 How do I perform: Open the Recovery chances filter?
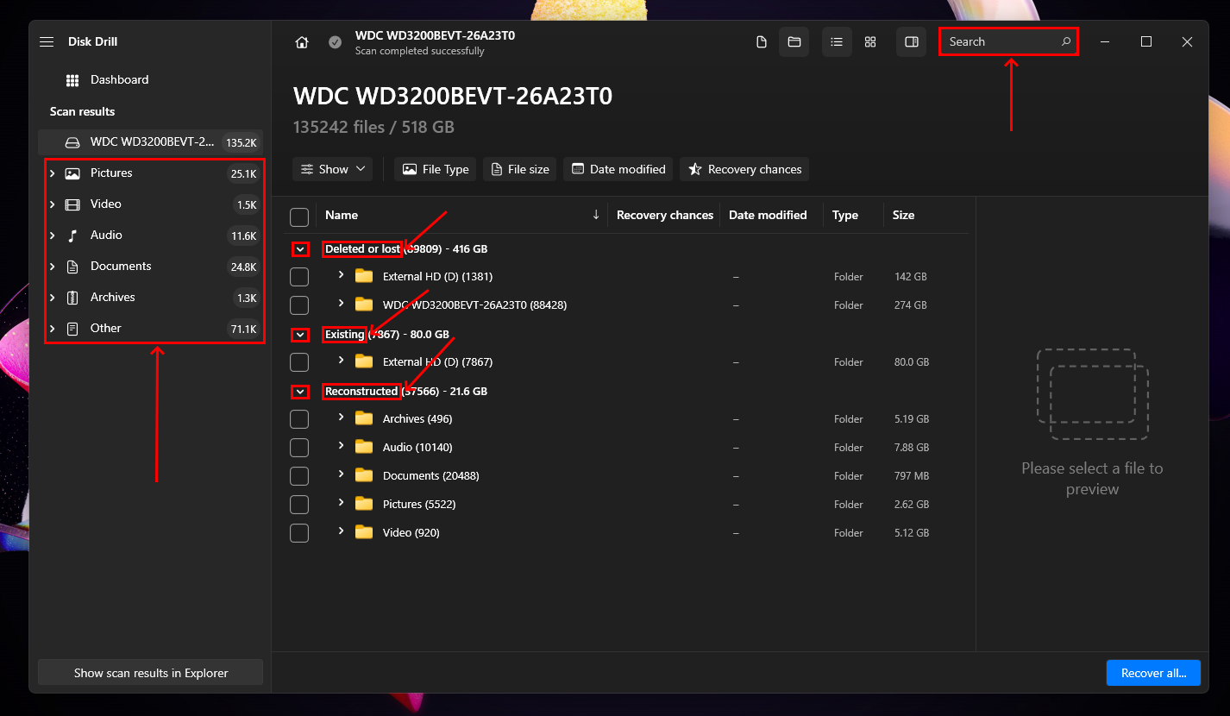(744, 169)
